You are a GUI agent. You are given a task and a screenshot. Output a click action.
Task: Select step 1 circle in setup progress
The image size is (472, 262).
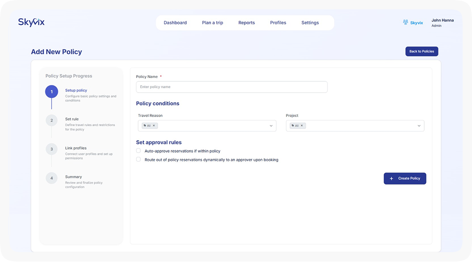51,92
